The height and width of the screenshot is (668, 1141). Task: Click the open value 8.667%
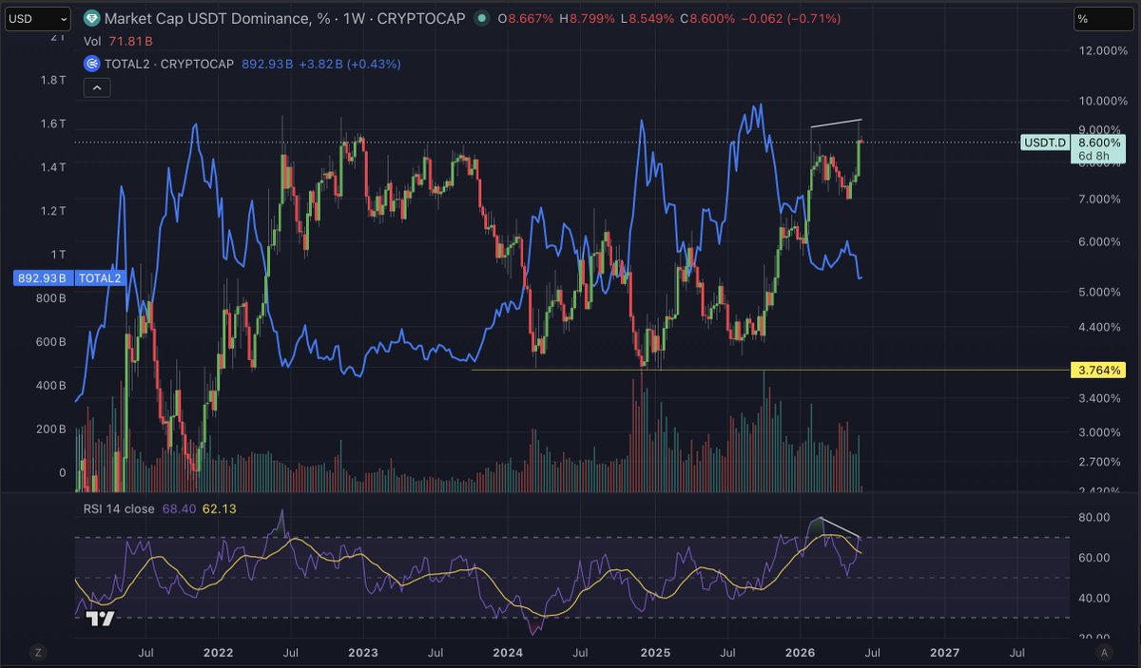click(532, 18)
